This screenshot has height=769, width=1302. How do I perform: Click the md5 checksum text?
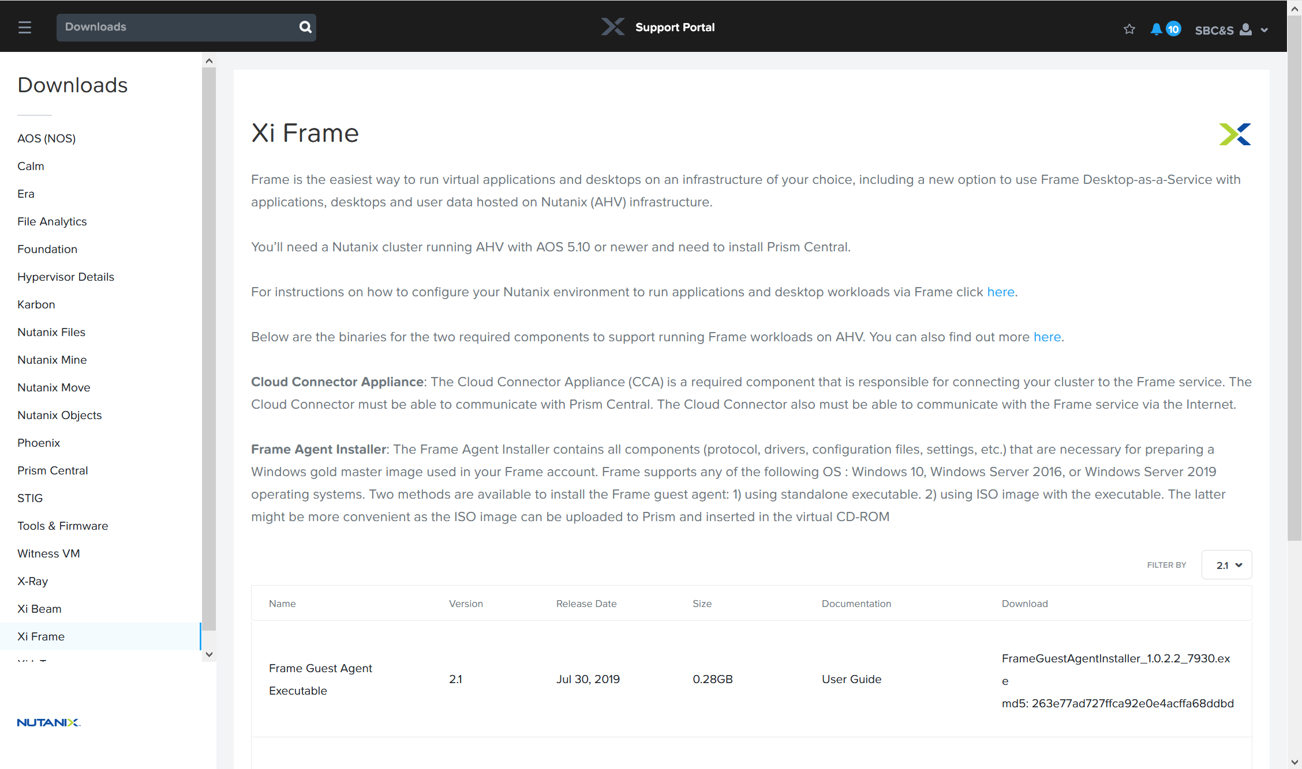[x=1117, y=703]
